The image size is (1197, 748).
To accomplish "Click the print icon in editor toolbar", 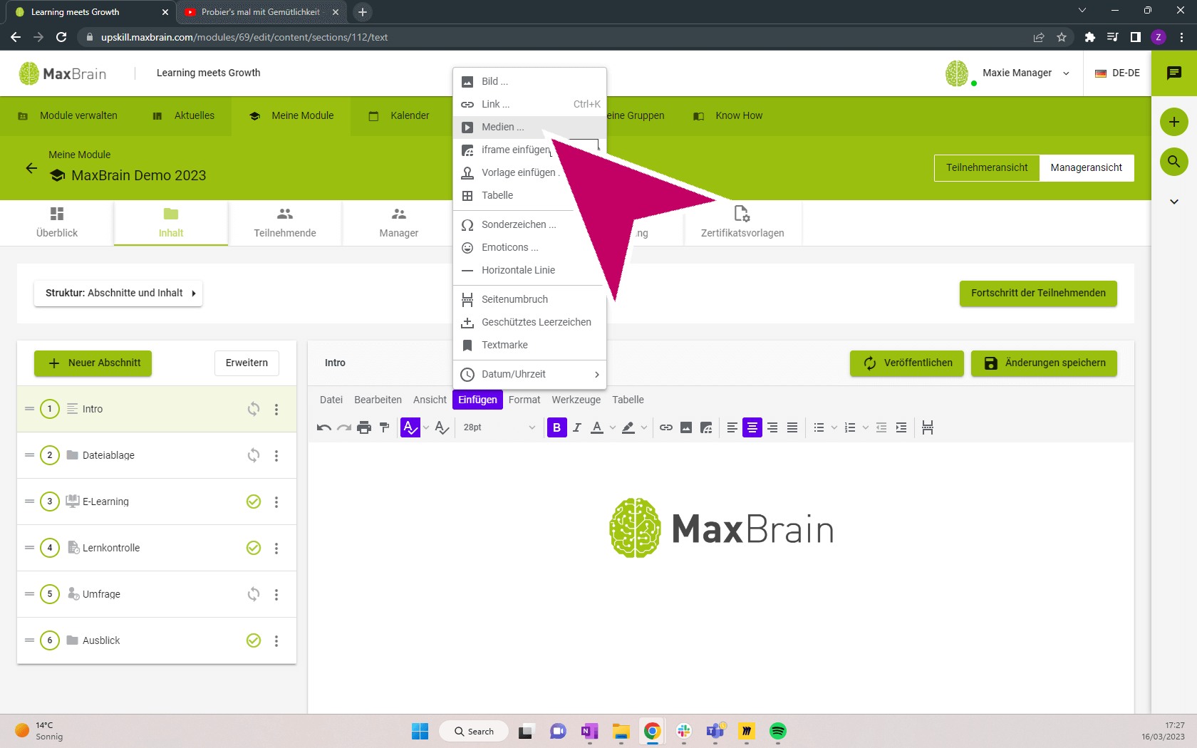I will (364, 427).
